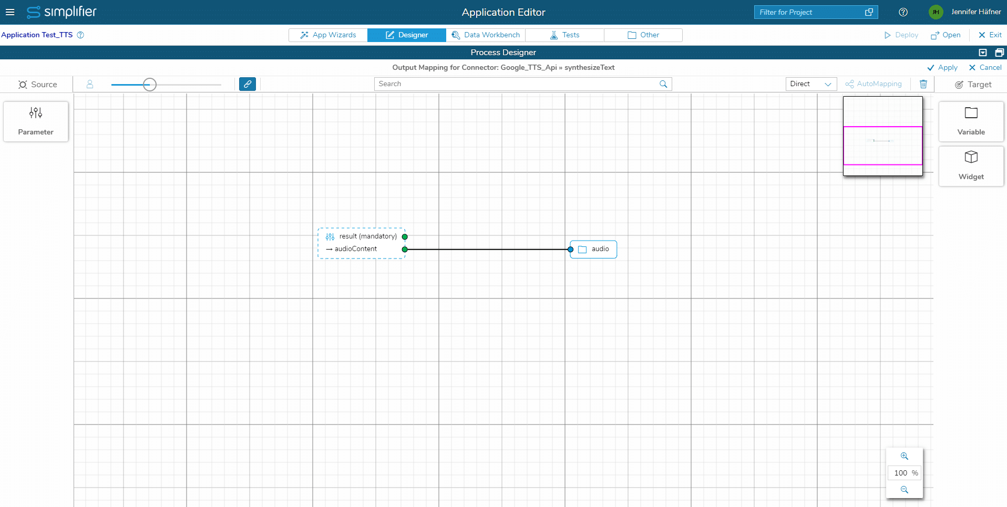Delete mapping with the trash icon
1007x507 pixels.
(x=923, y=84)
